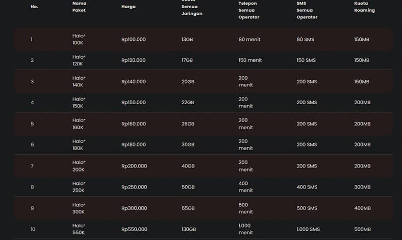402x240 pixels.
Task: Click the 'Harga' column header
Action: pyautogui.click(x=129, y=7)
